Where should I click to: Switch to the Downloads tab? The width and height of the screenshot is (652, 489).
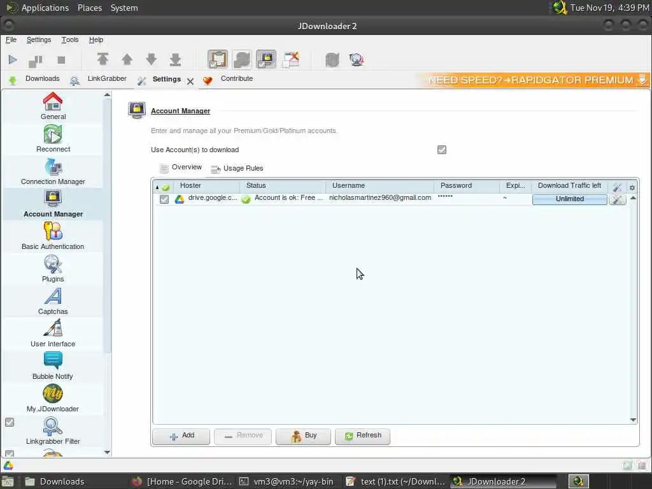tap(34, 79)
